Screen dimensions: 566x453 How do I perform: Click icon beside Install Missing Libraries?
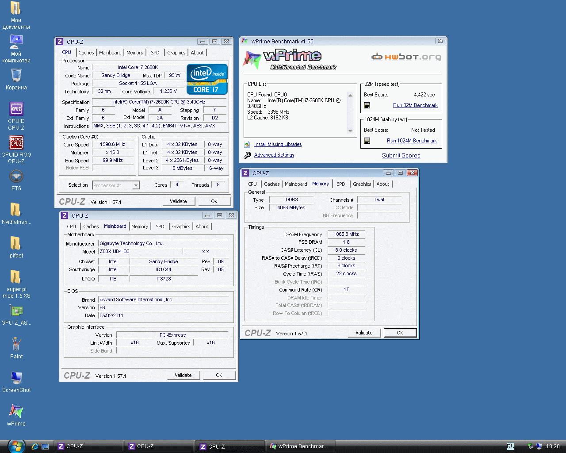tap(247, 144)
